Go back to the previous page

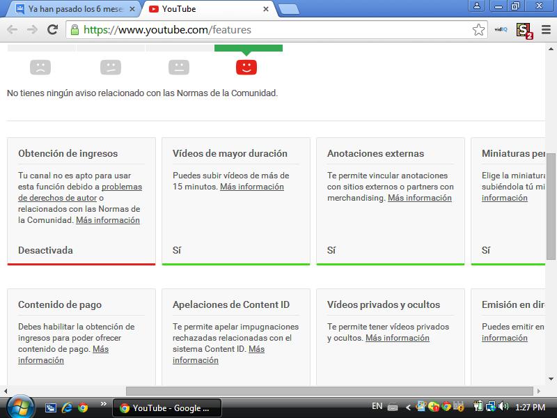(x=12, y=29)
